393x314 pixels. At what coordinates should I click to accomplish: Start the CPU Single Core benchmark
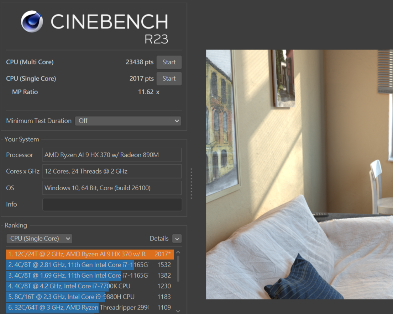[x=169, y=79]
